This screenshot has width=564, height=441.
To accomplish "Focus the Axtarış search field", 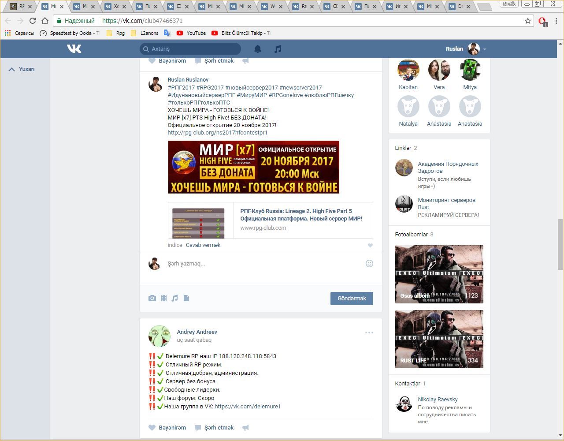I will (x=191, y=49).
